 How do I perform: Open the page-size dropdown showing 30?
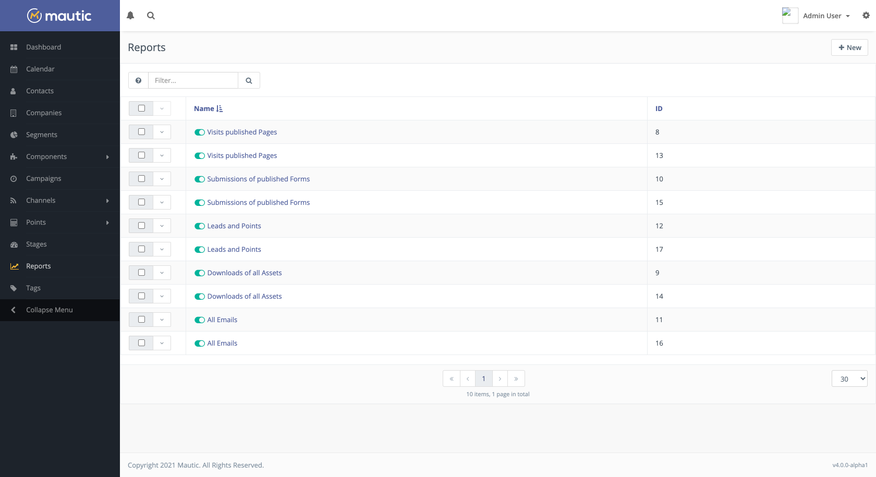(849, 378)
